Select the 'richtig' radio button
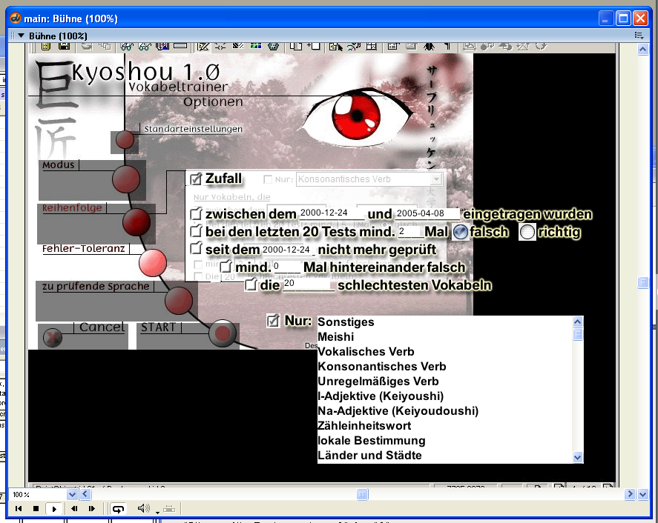658x523 pixels. point(527,232)
